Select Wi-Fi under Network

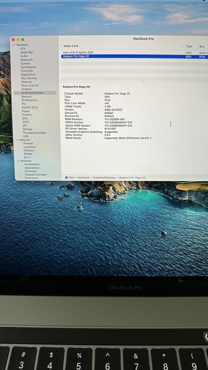click(27, 157)
